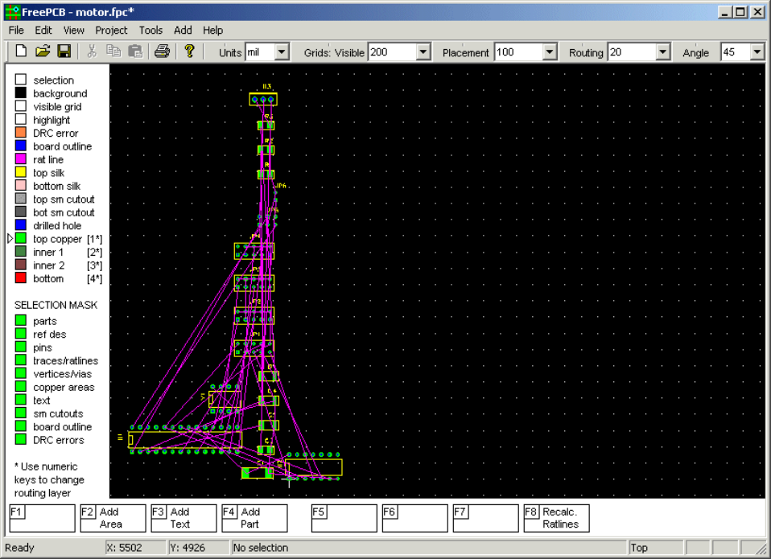Viewport: 771px width, 559px height.
Task: Click the Placement grid value field
Action: 517,52
